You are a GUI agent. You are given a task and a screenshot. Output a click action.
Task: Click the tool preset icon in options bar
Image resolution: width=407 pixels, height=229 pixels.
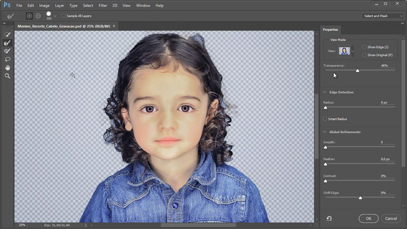coord(10,16)
